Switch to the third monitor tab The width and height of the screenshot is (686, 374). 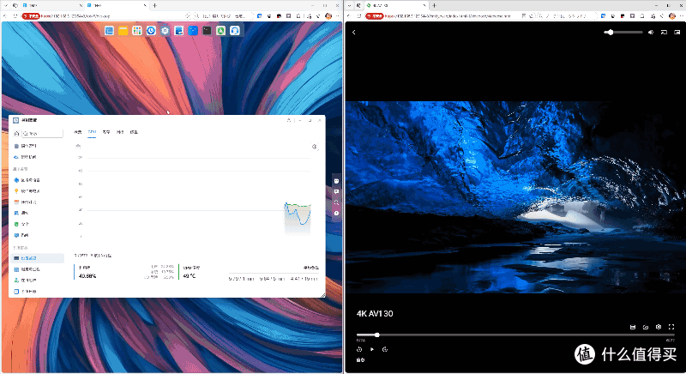[105, 132]
